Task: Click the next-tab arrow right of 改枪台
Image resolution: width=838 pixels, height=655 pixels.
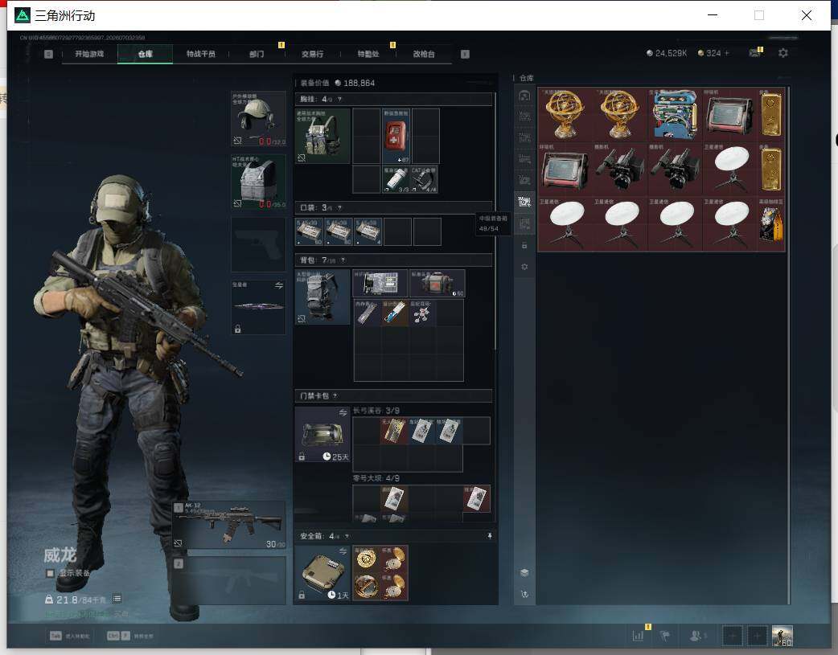Action: (x=465, y=54)
